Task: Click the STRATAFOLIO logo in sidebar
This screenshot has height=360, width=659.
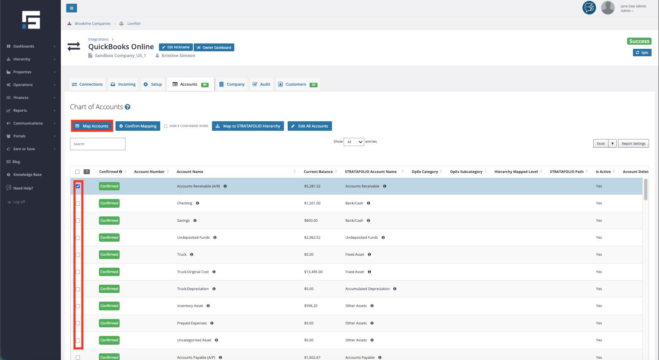Action: coord(31,20)
